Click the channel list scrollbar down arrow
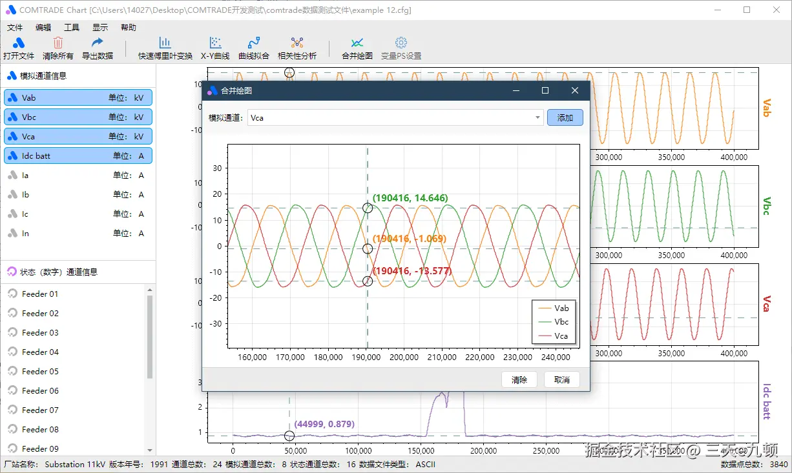The width and height of the screenshot is (792, 473). tap(150, 450)
